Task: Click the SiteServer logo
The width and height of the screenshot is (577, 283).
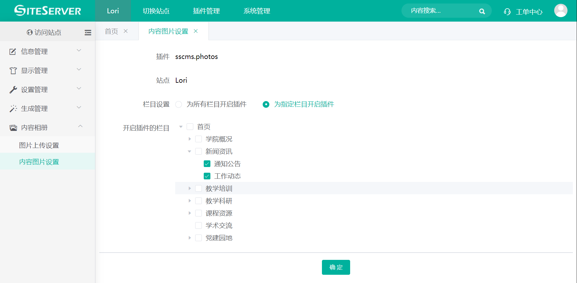Action: [48, 10]
